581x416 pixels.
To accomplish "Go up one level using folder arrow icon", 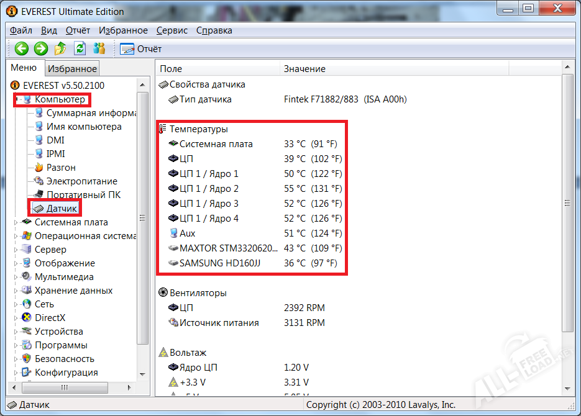I will [60, 48].
